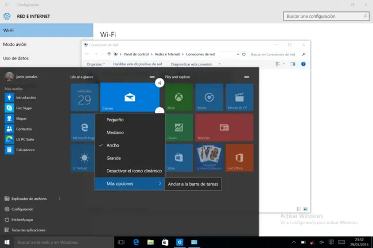Open the view options dropdown arrow
This screenshot has height=248, width=373.
(x=283, y=64)
